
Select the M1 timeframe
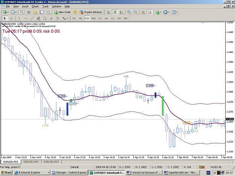[74, 18]
